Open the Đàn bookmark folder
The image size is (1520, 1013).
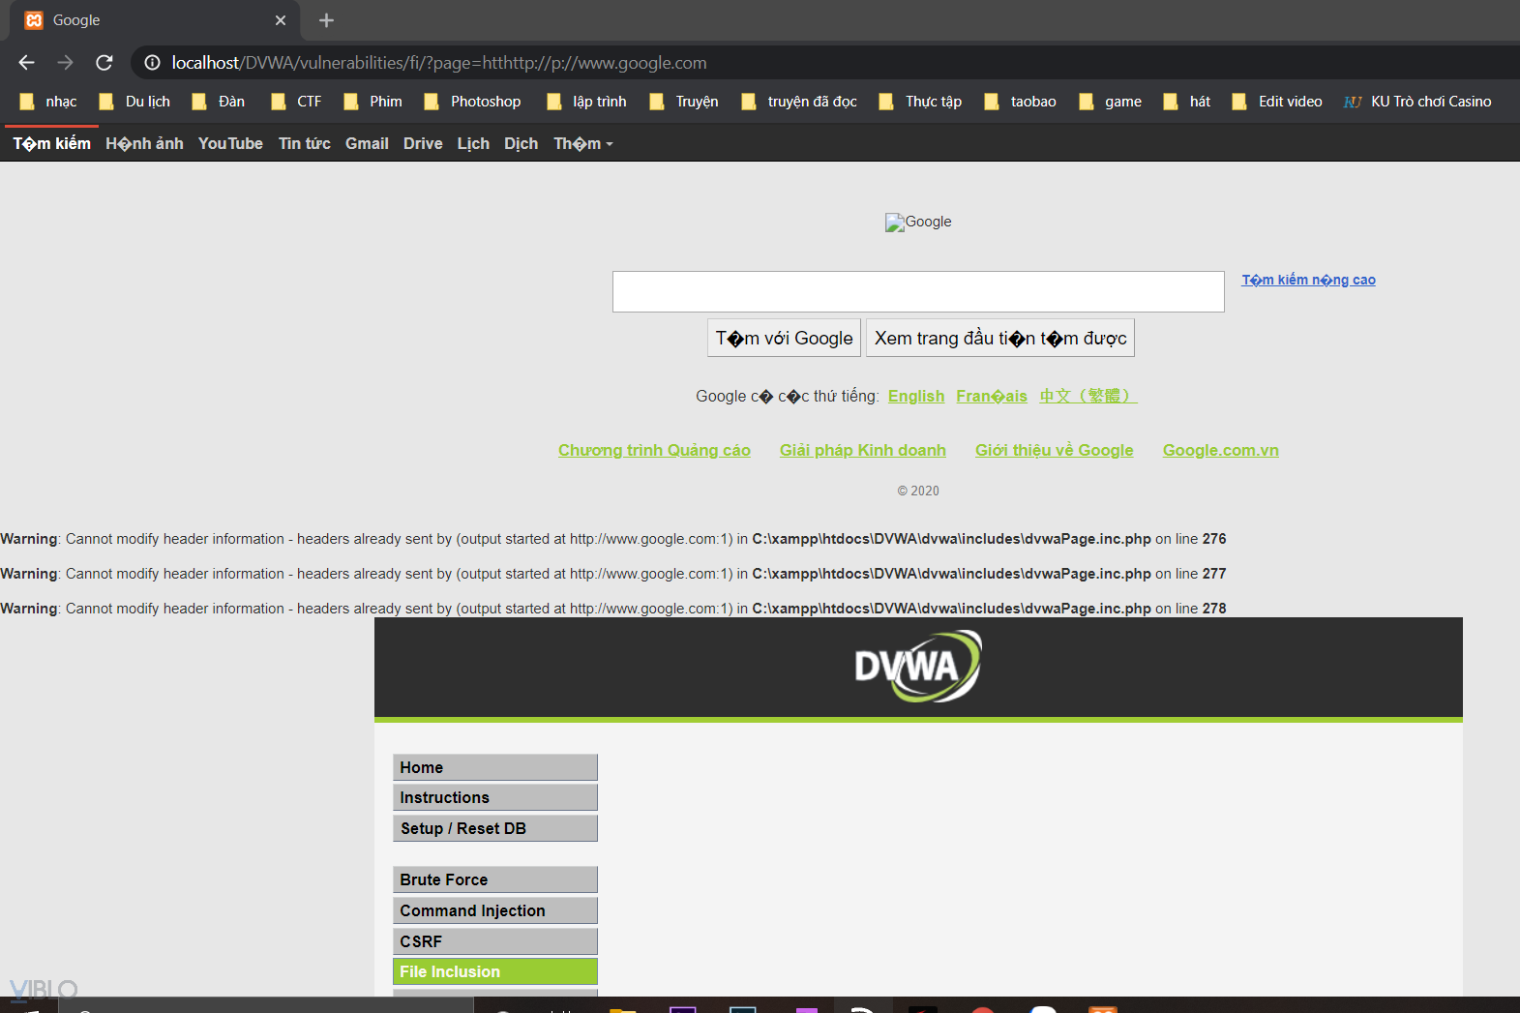[x=218, y=102]
